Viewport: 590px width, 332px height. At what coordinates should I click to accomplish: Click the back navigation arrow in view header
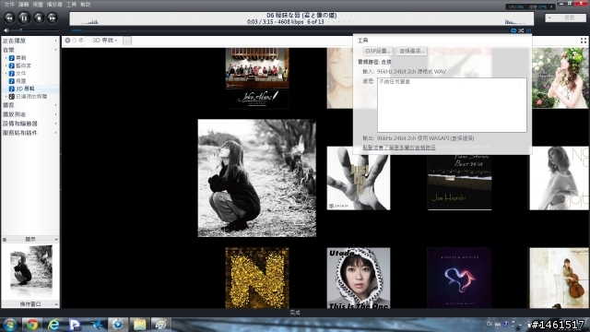(67, 41)
